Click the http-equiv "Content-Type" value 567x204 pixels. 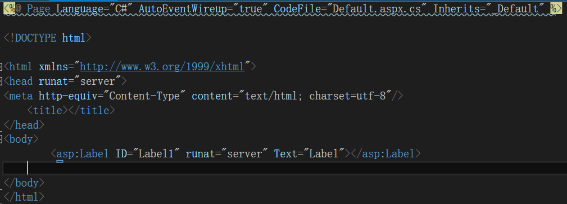click(x=147, y=96)
